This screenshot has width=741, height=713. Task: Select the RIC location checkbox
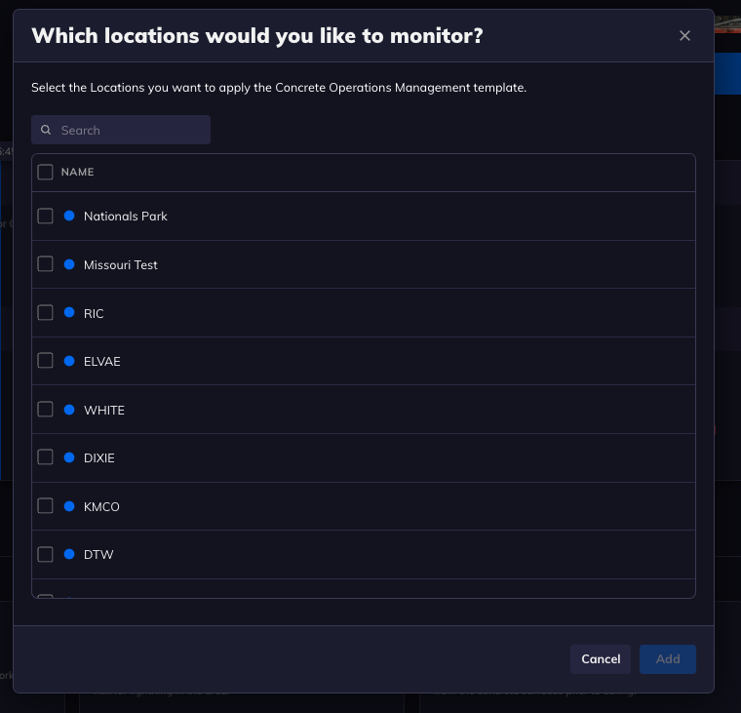46,312
